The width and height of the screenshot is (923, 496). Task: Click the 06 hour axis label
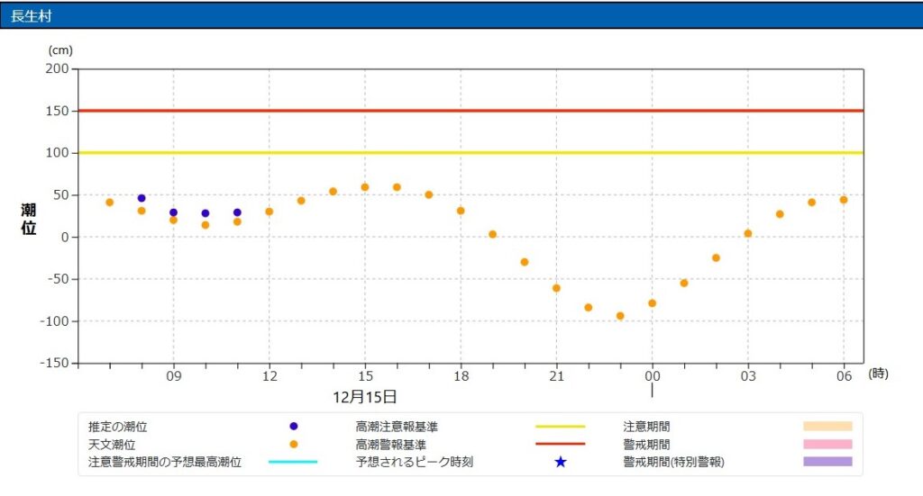[844, 376]
